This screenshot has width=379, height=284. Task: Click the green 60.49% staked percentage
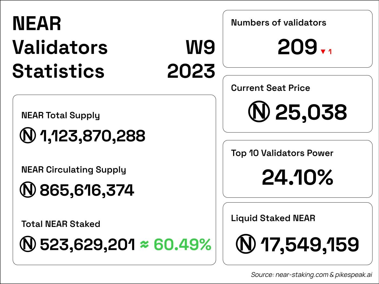point(182,245)
